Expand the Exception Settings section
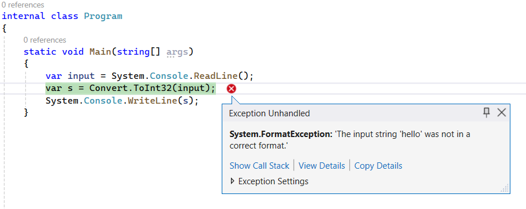Image resolution: width=526 pixels, height=209 pixels. (x=233, y=181)
